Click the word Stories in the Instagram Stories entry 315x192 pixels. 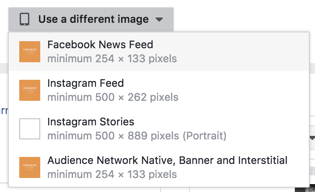(117, 122)
